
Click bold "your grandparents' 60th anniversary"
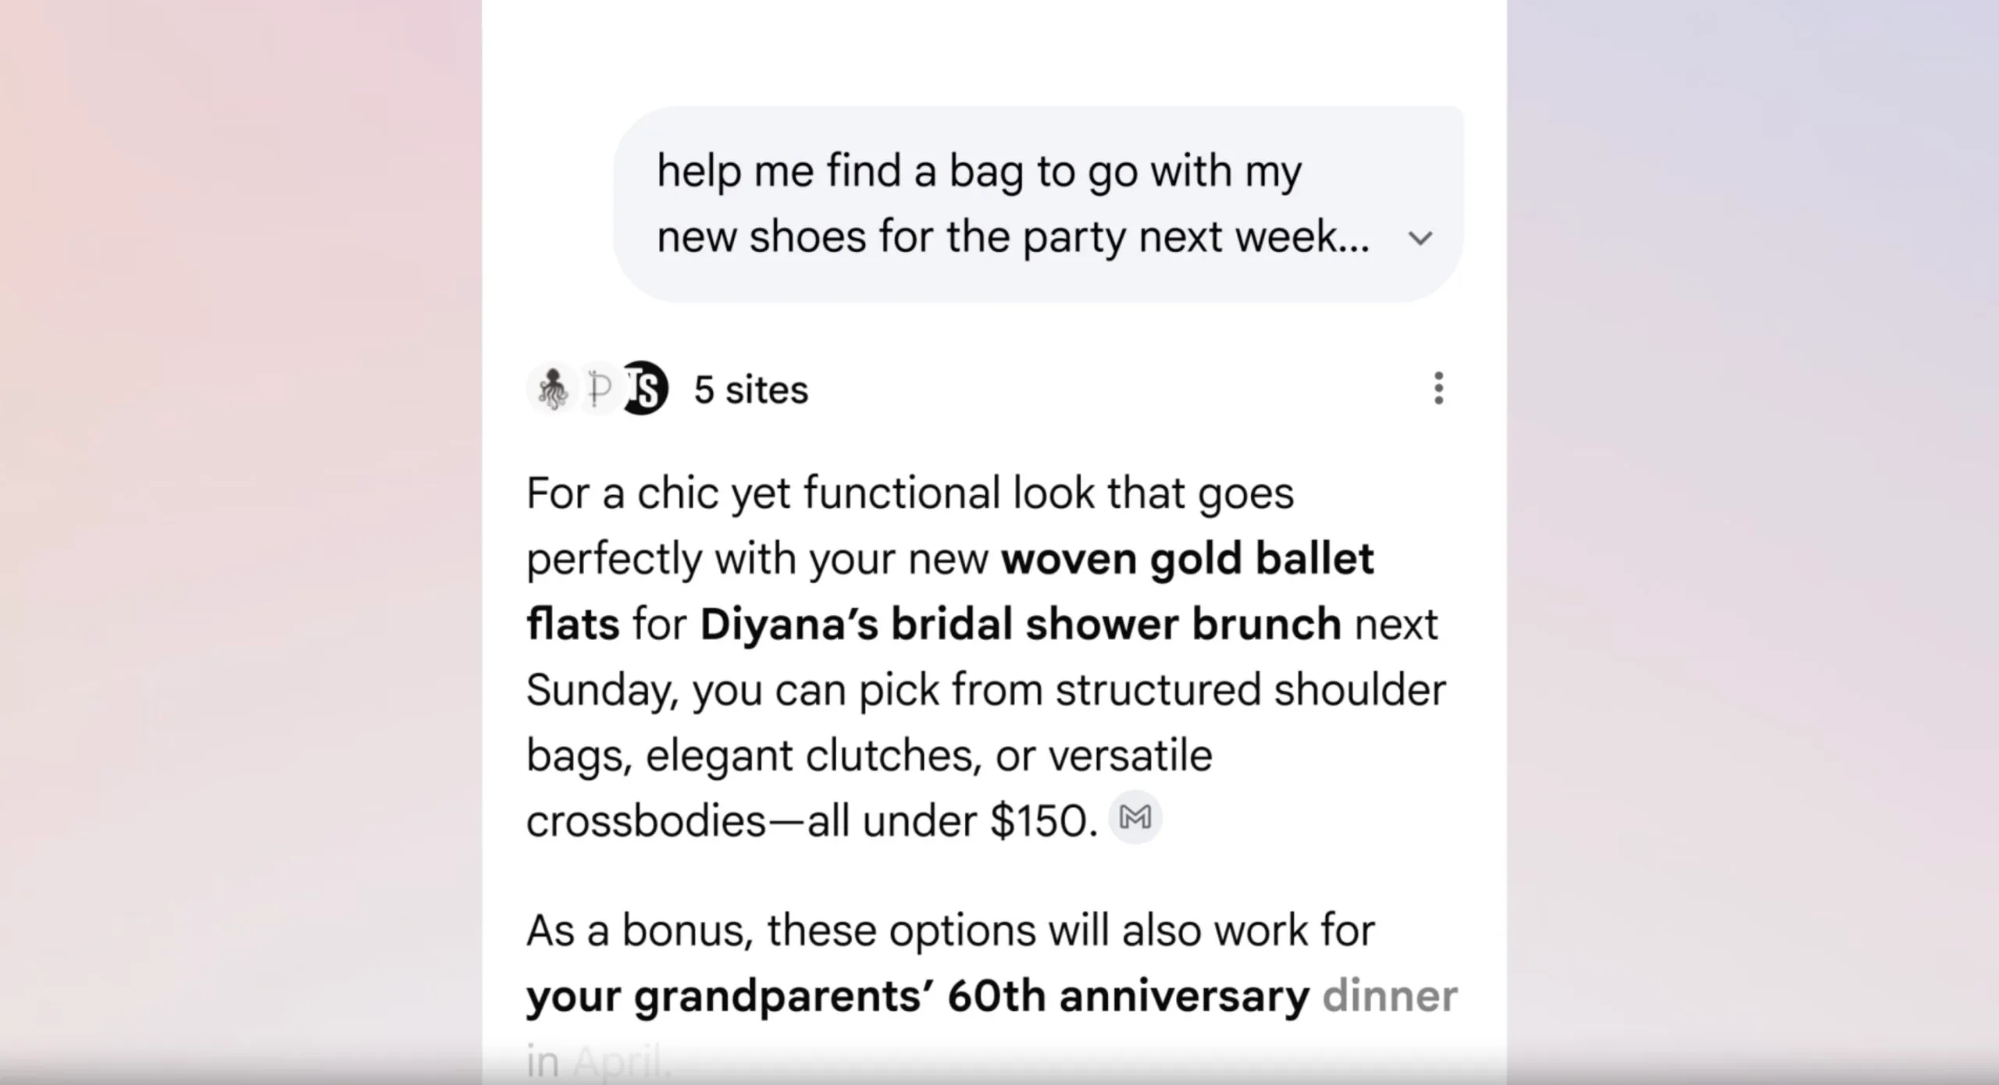(x=918, y=996)
